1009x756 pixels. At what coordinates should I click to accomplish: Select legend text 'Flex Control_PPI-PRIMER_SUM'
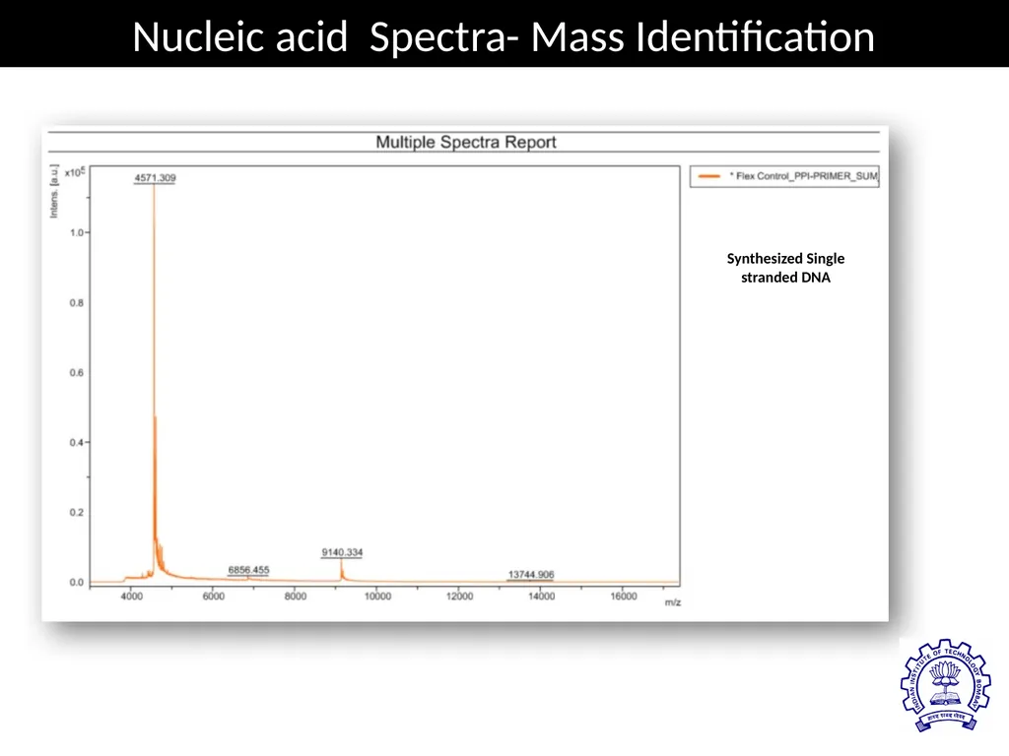click(807, 176)
